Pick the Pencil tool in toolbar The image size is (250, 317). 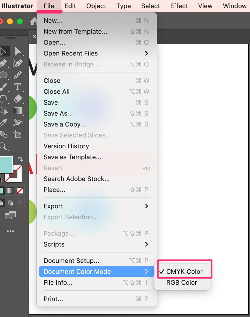click(x=18, y=75)
